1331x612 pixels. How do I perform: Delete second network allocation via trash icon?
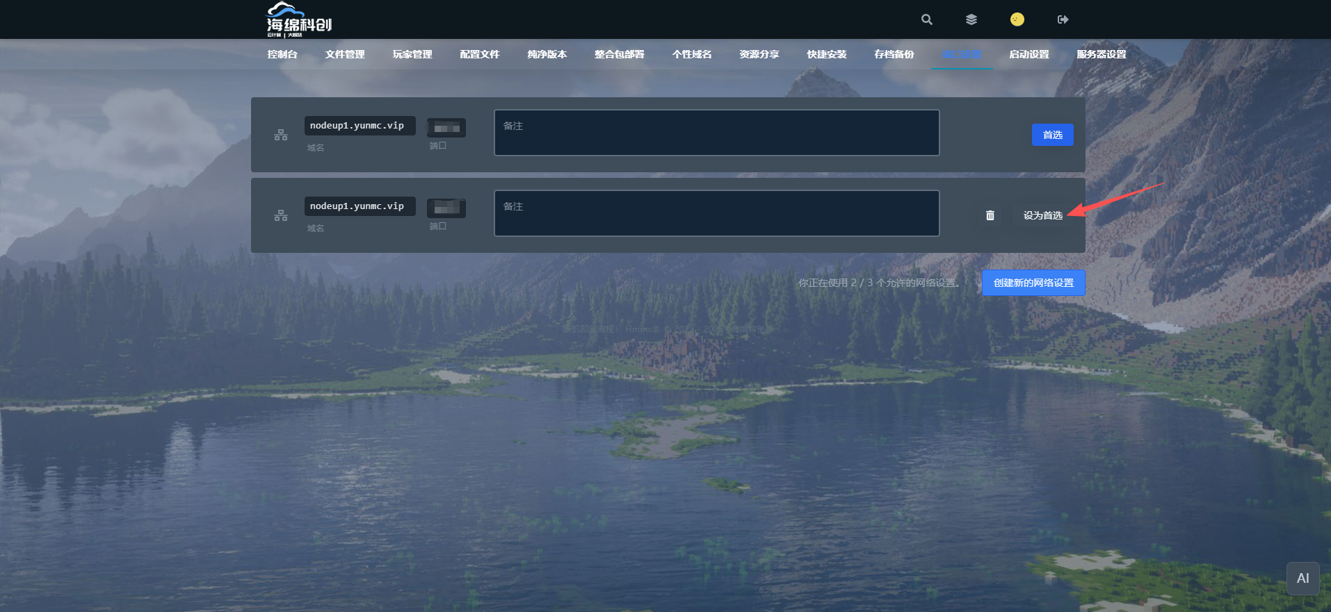click(990, 215)
